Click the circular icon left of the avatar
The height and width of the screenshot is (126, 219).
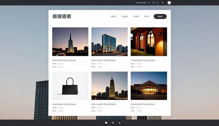163,3
